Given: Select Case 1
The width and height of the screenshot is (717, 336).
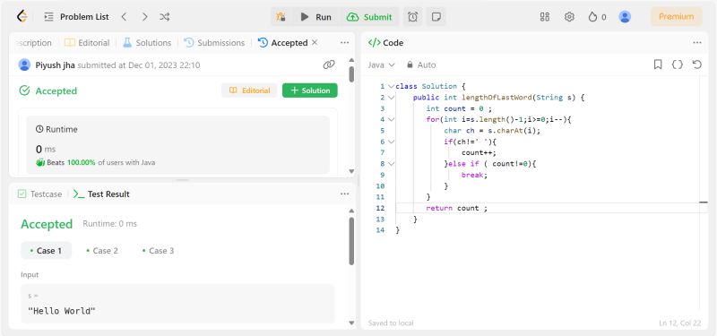Looking at the screenshot, I should 47,251.
